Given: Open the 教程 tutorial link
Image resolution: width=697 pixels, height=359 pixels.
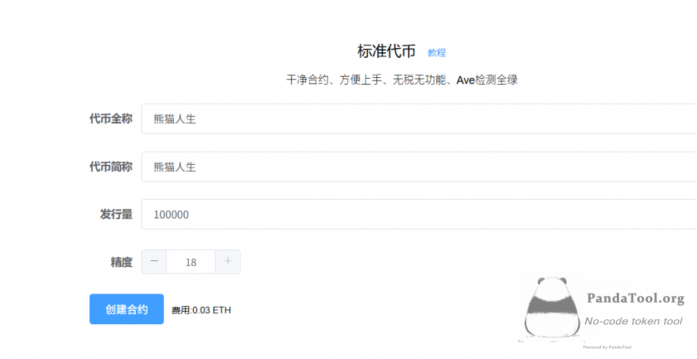Looking at the screenshot, I should coord(436,52).
